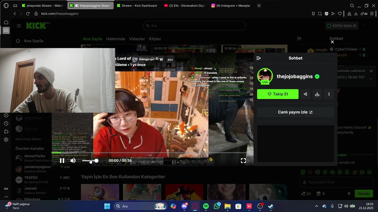Open sidebar extensions cube icon

click(6, 131)
